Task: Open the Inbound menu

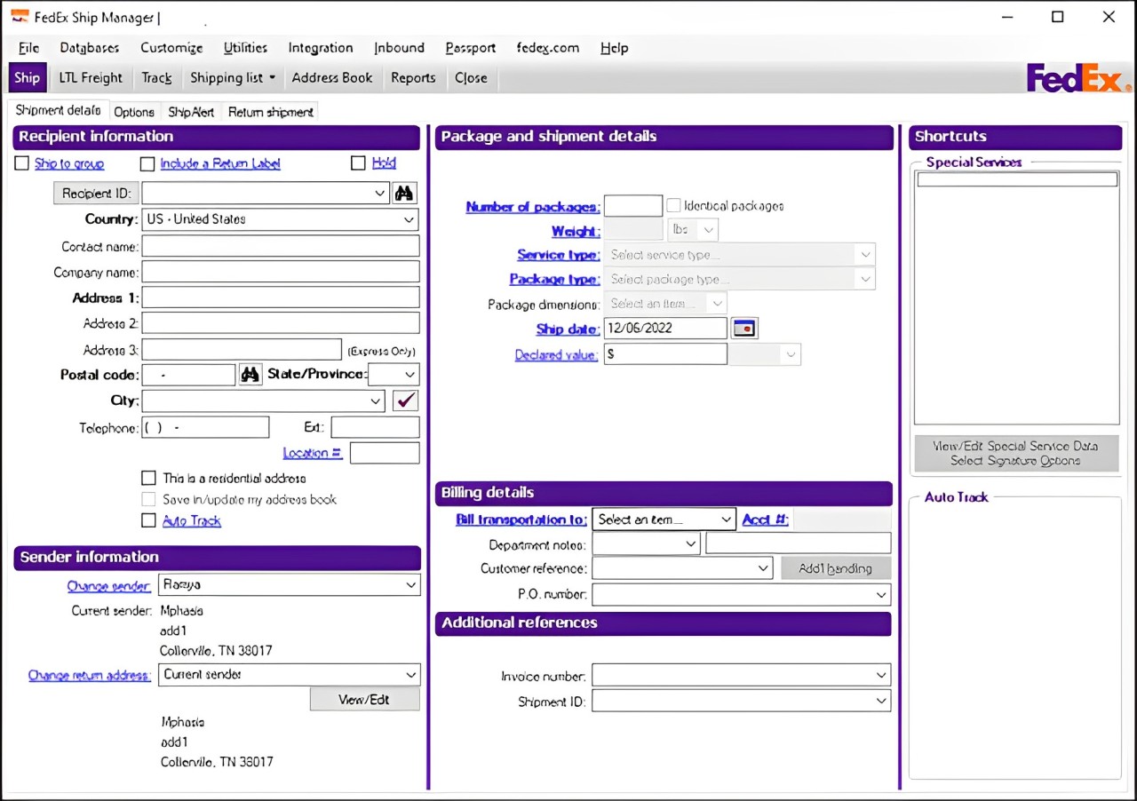Action: click(399, 48)
